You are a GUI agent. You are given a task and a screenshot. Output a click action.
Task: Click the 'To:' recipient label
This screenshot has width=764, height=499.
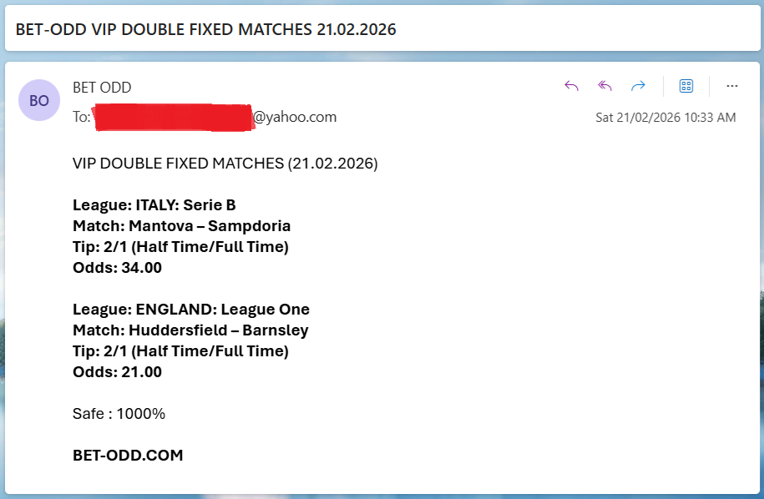coord(82,118)
